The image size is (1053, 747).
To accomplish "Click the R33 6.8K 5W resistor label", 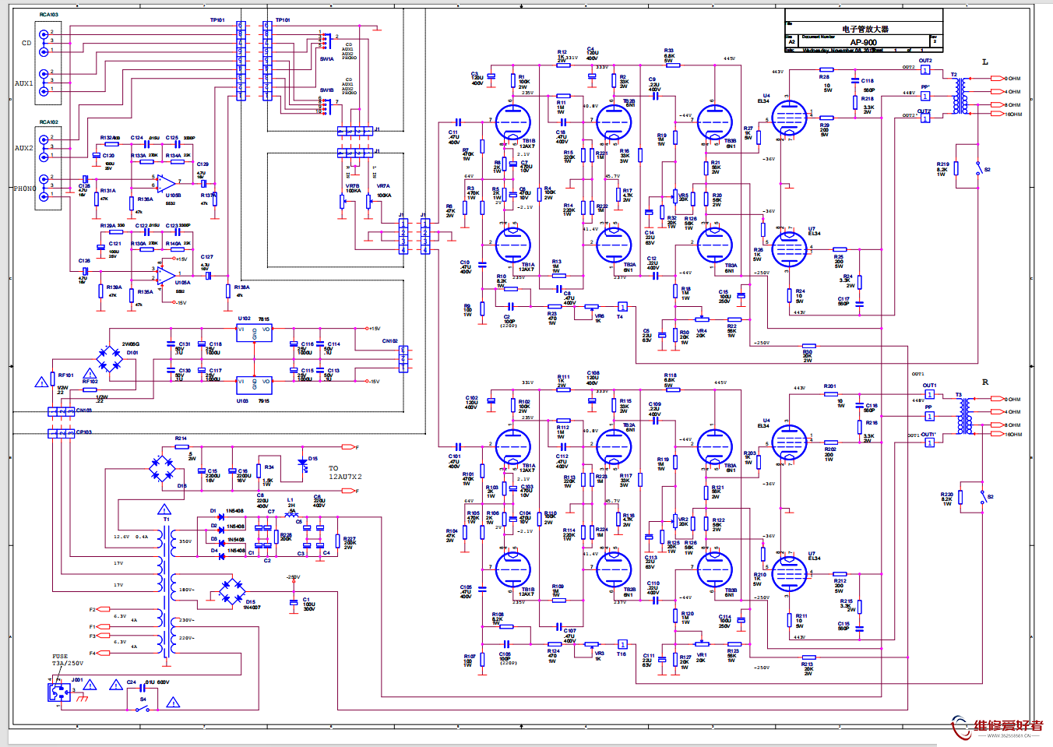I will tap(669, 55).
